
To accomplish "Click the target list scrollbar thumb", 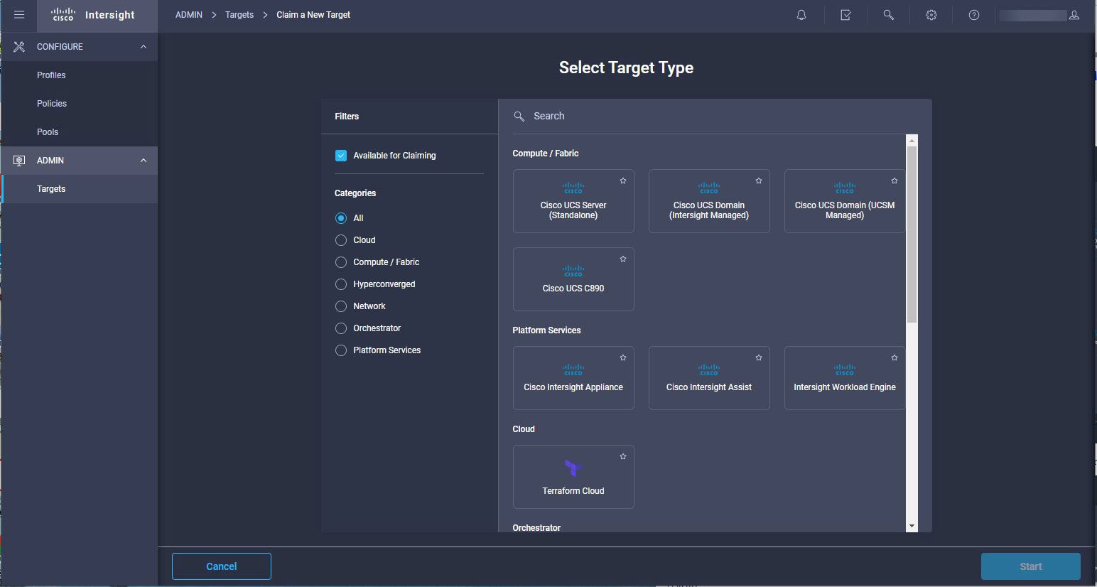I will tap(912, 235).
